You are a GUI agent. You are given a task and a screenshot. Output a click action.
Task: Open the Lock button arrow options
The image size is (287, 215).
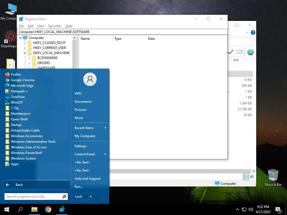pyautogui.click(x=91, y=197)
